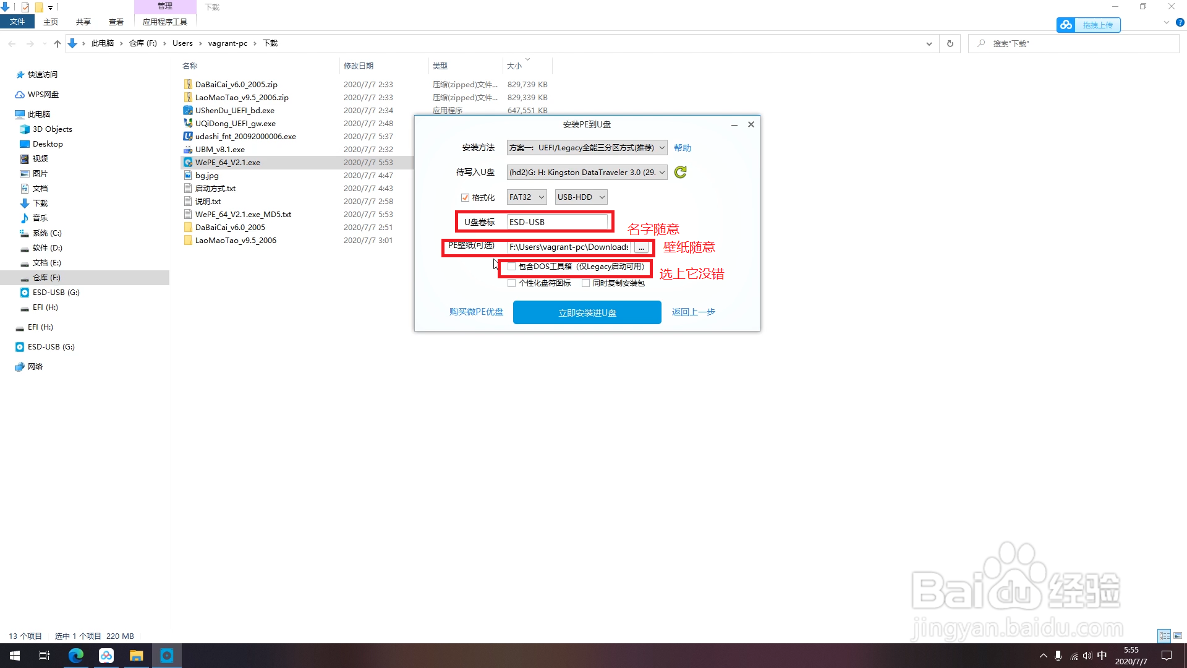1187x668 pixels.
Task: Click the Microsoft Edge taskbar icon
Action: click(76, 656)
